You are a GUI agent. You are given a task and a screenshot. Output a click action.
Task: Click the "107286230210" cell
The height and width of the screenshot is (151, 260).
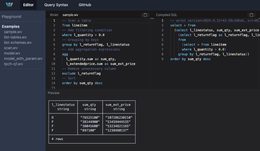[119, 117]
